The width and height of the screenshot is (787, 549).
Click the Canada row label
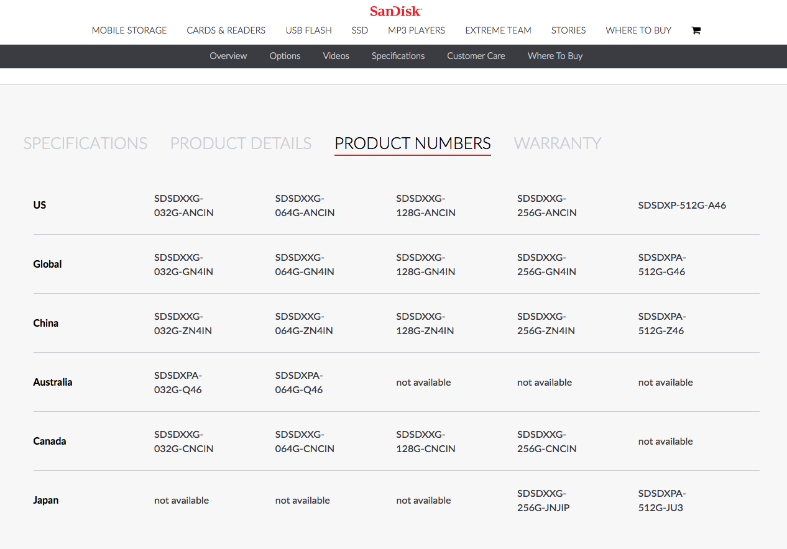(50, 441)
